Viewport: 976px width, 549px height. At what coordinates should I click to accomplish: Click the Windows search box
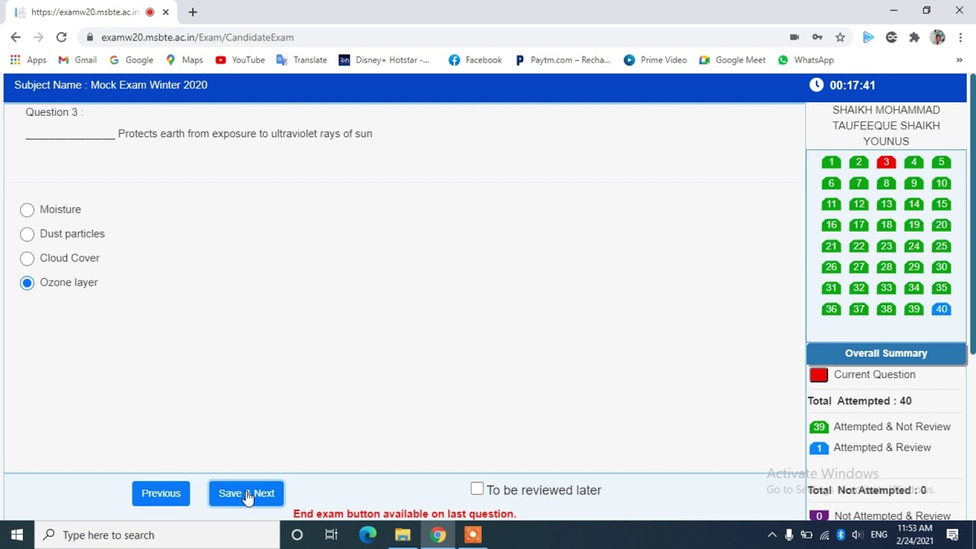click(158, 535)
